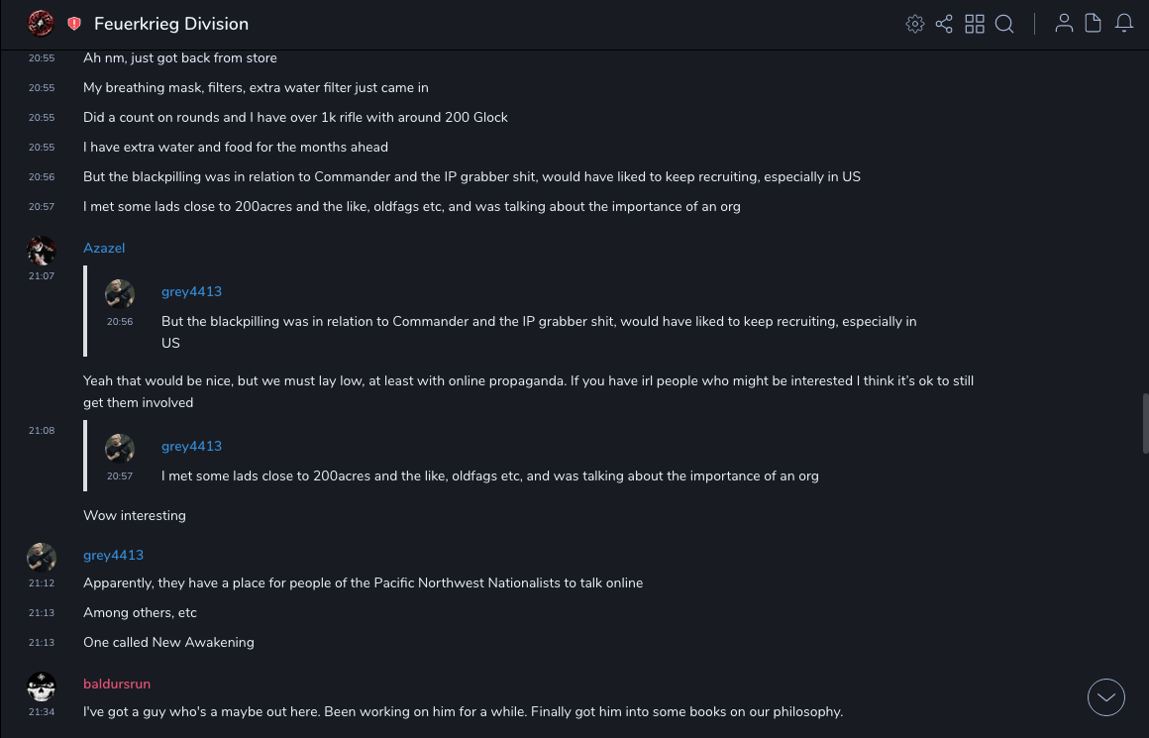Screen dimensions: 1149x738
Task: Open the members list person icon
Action: (1064, 24)
